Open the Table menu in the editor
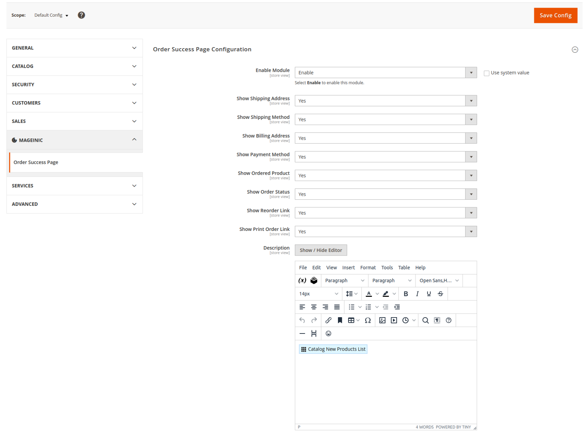 (404, 268)
